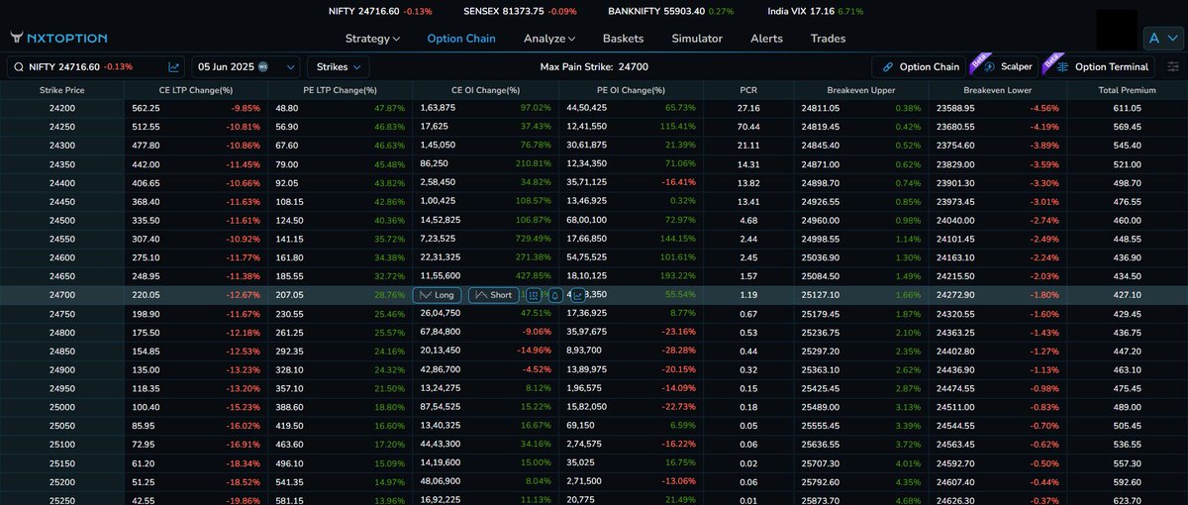Click the Option Chain button

pos(920,67)
